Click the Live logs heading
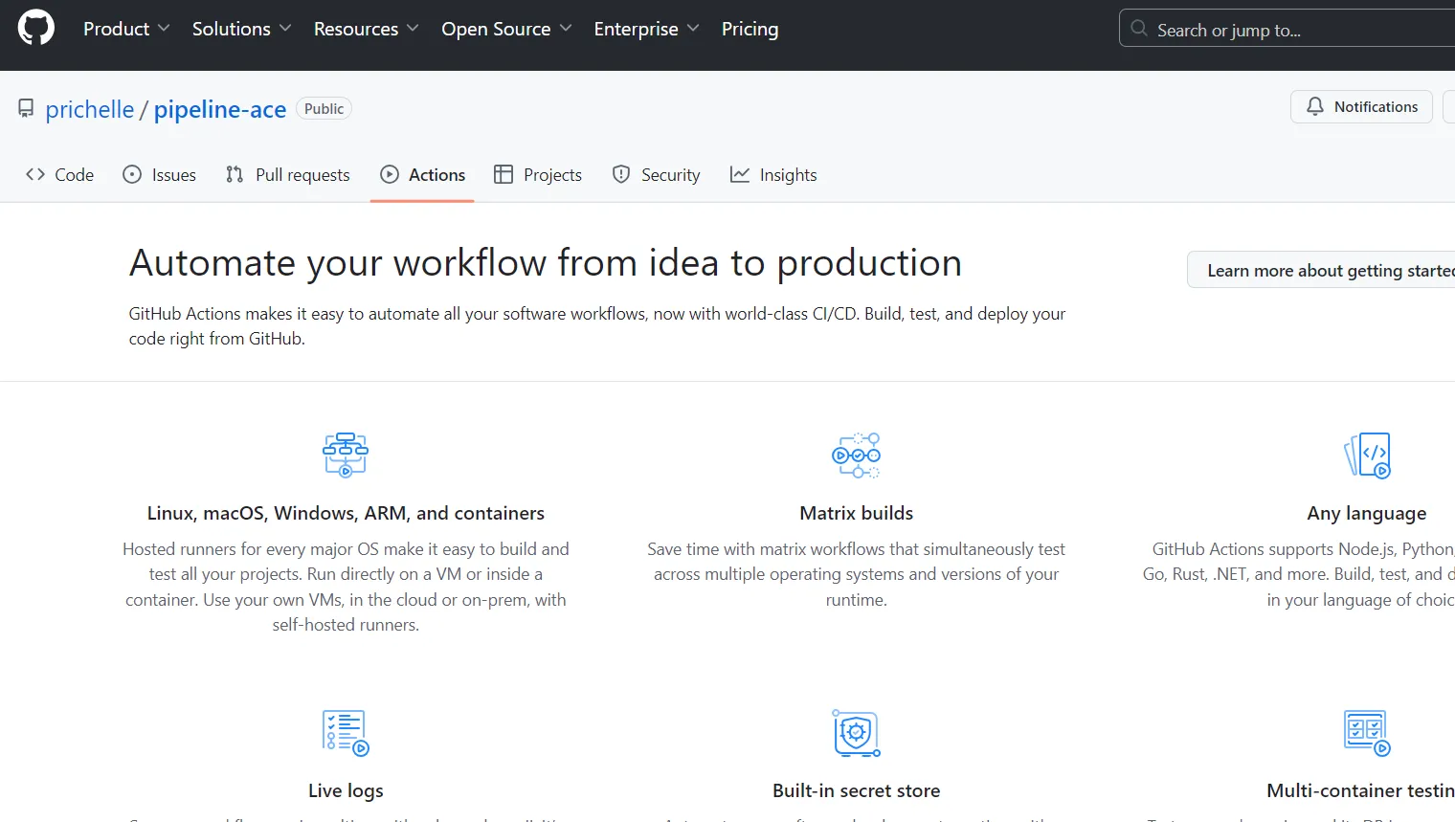The width and height of the screenshot is (1455, 822). click(346, 790)
